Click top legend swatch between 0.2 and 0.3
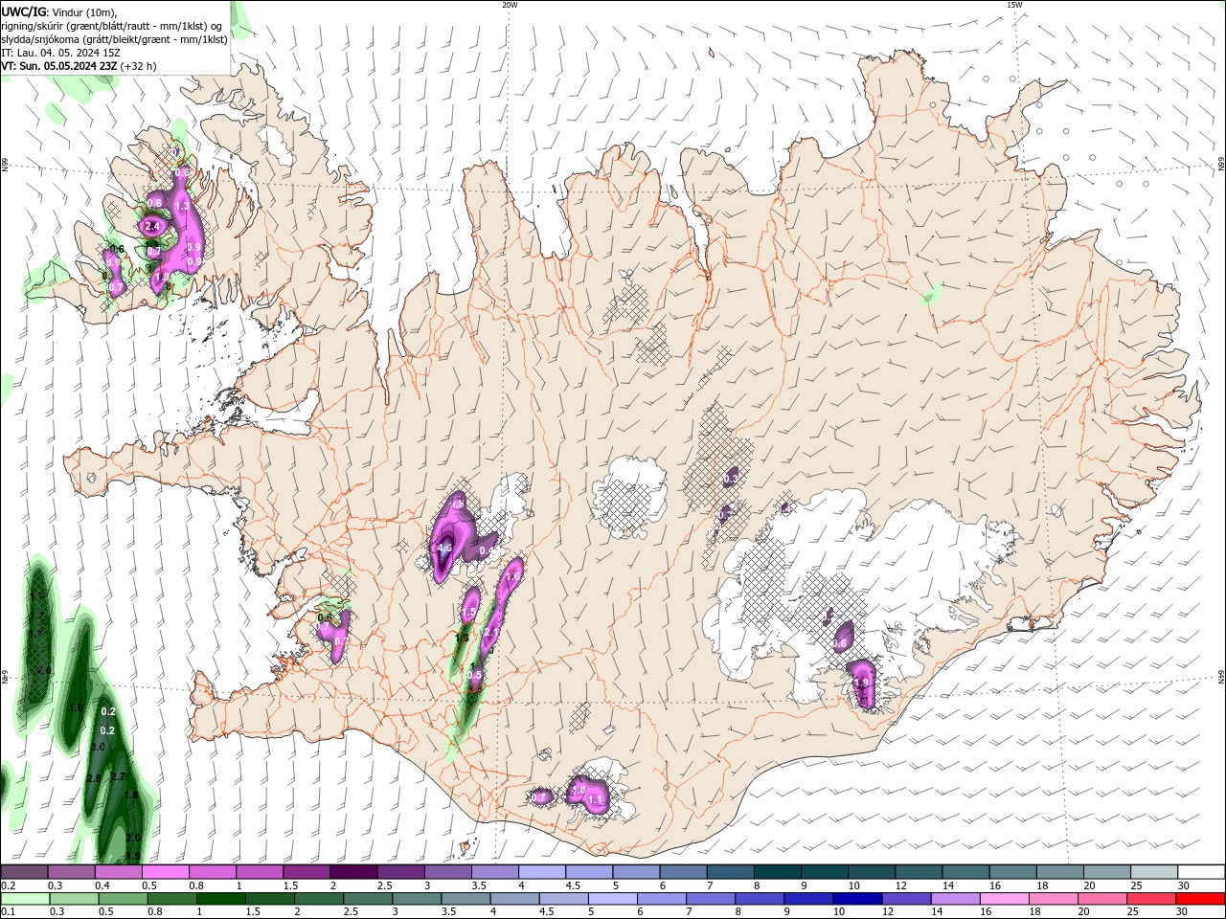Screen dimensions: 1226x919 [x=26, y=872]
